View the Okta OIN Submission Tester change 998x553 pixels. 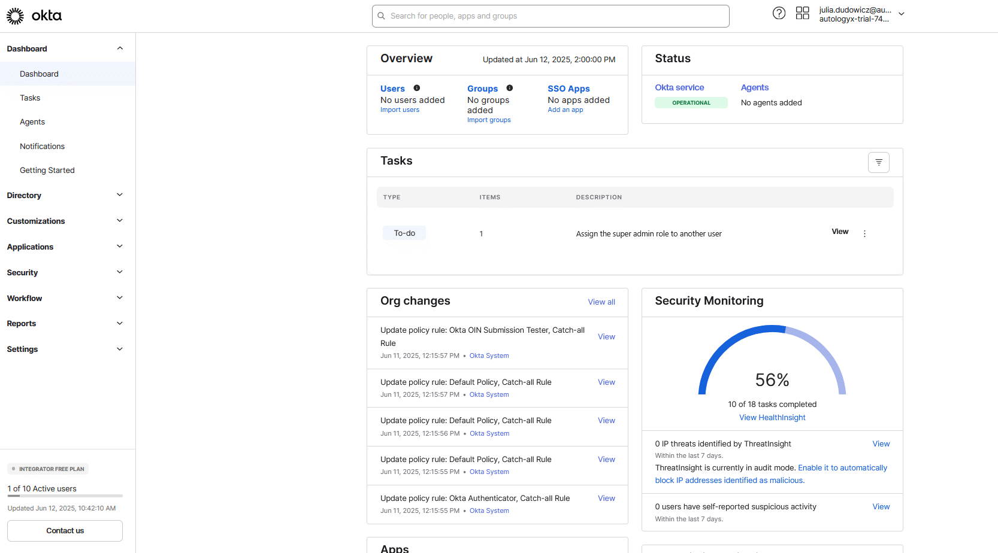point(606,337)
